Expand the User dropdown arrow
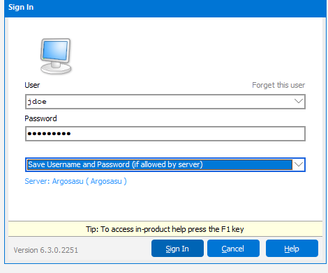The image size is (328, 273). pyautogui.click(x=299, y=102)
